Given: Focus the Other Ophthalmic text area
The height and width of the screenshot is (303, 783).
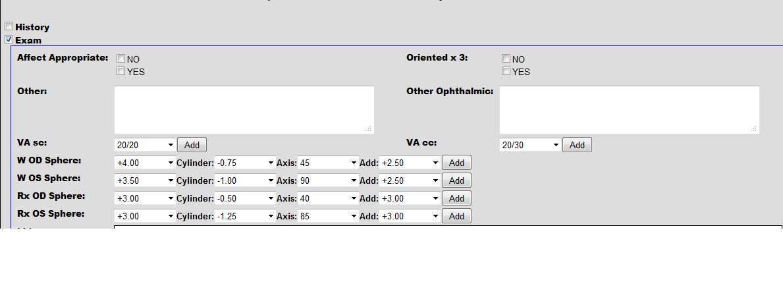Looking at the screenshot, I should 629,109.
